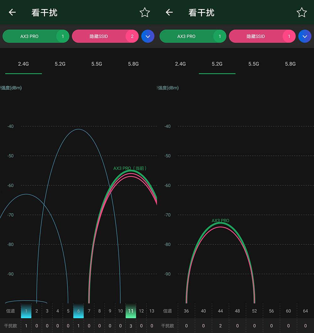The image size is (314, 333).
Task: Tap channel 40 on 5.2G axis
Action: [x=203, y=311]
